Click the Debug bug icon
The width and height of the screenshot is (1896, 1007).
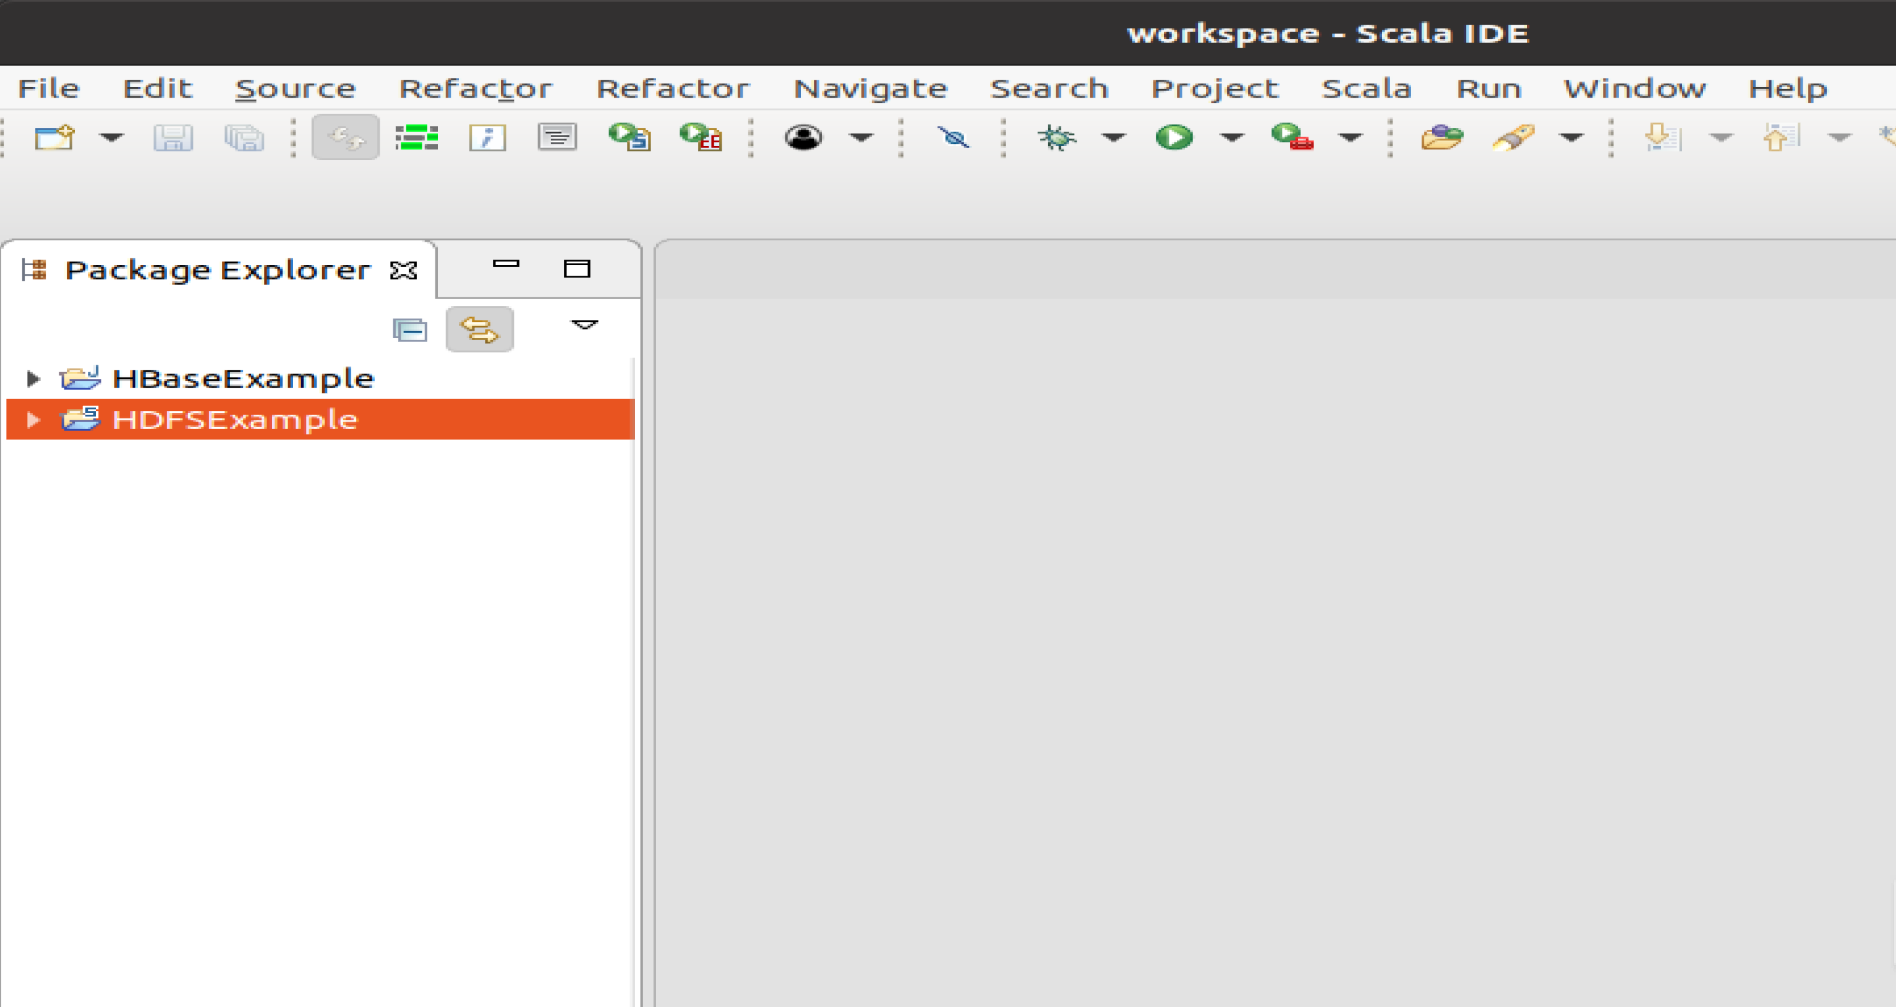point(1056,138)
